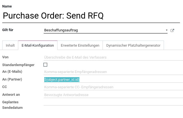
Task: Open external link icon beside Beschaffungsauftrag
Action: (172, 30)
